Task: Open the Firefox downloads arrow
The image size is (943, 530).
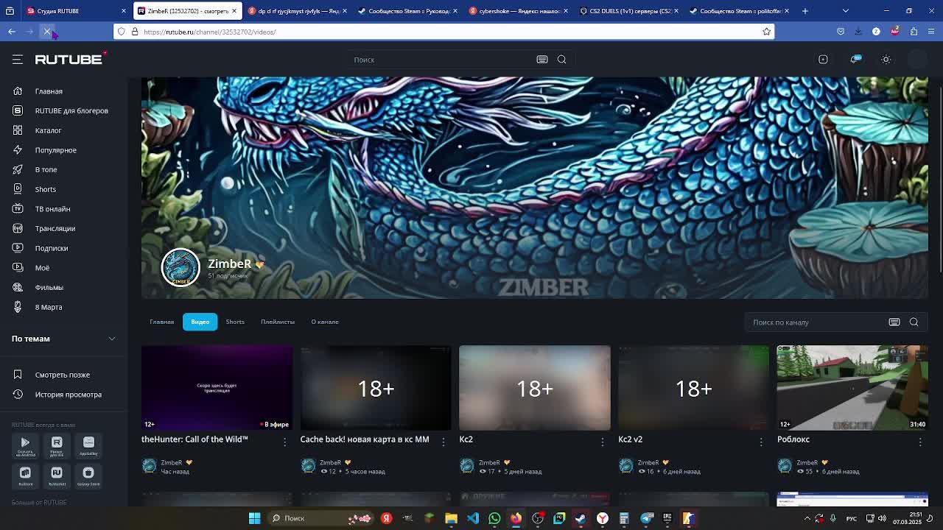Action: tap(858, 32)
